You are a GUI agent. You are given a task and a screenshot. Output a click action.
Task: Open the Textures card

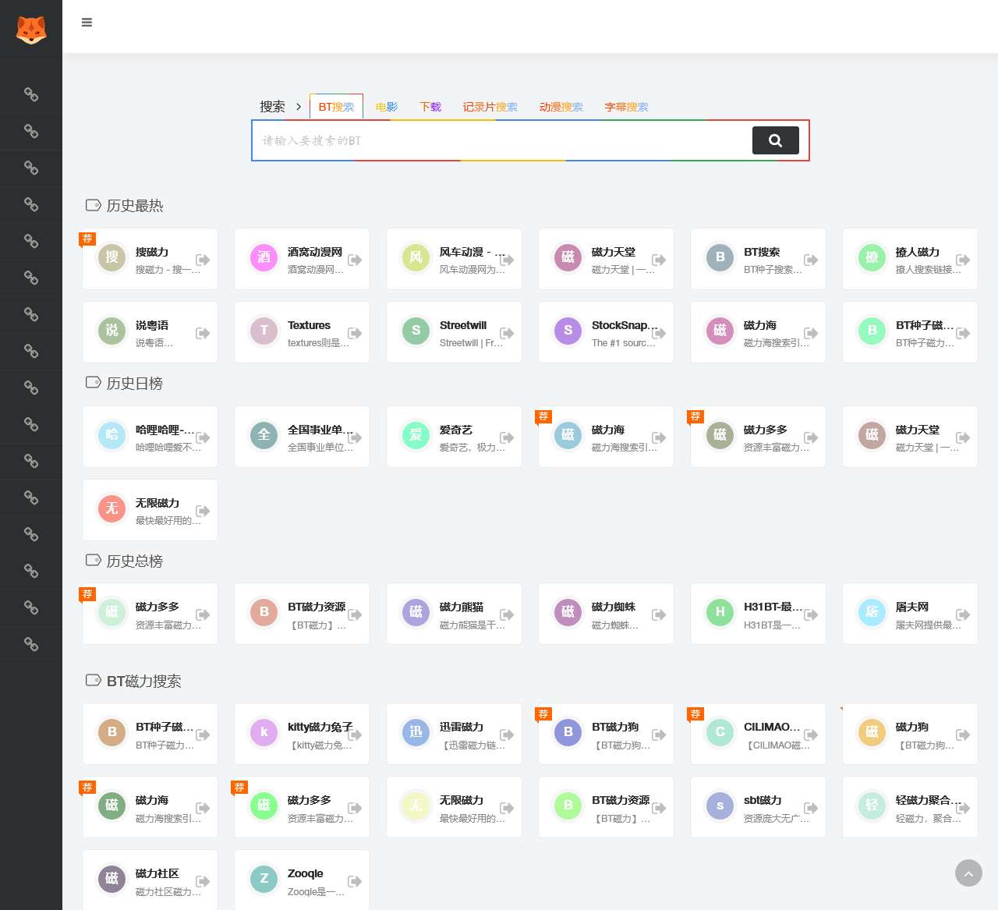[302, 332]
